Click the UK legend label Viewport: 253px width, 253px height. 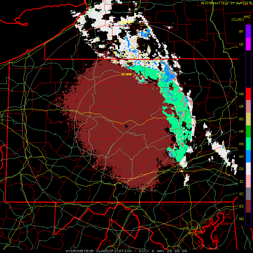[x=241, y=44]
